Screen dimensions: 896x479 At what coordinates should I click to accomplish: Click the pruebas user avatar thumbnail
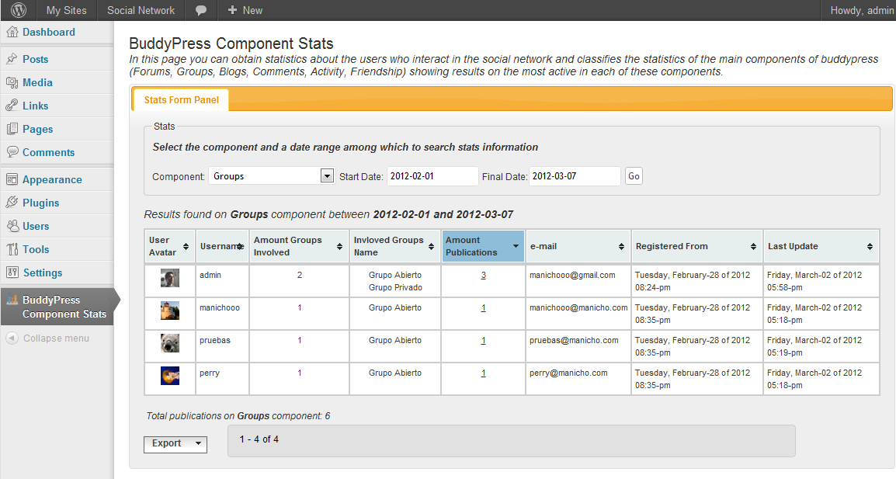point(170,343)
